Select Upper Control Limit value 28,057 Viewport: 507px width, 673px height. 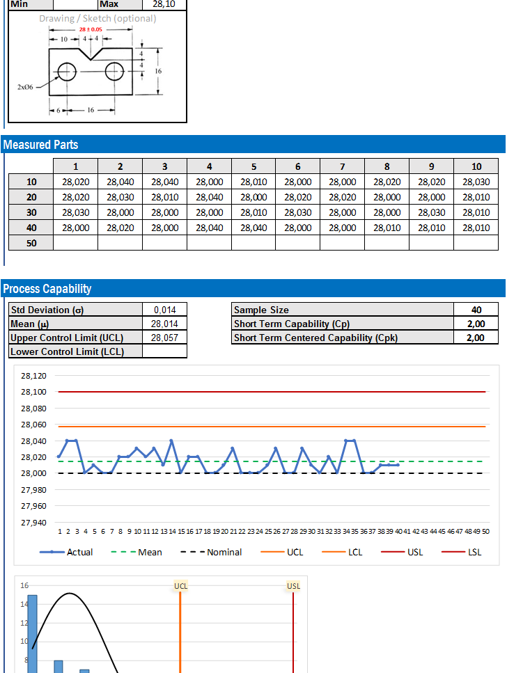(x=164, y=338)
